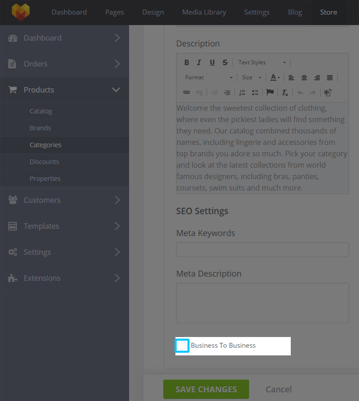
Task: Click the Meta Keywords input field
Action: (x=263, y=250)
